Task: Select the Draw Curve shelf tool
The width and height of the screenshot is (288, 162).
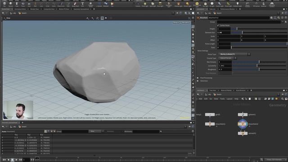Action: pyautogui.click(x=61, y=4)
